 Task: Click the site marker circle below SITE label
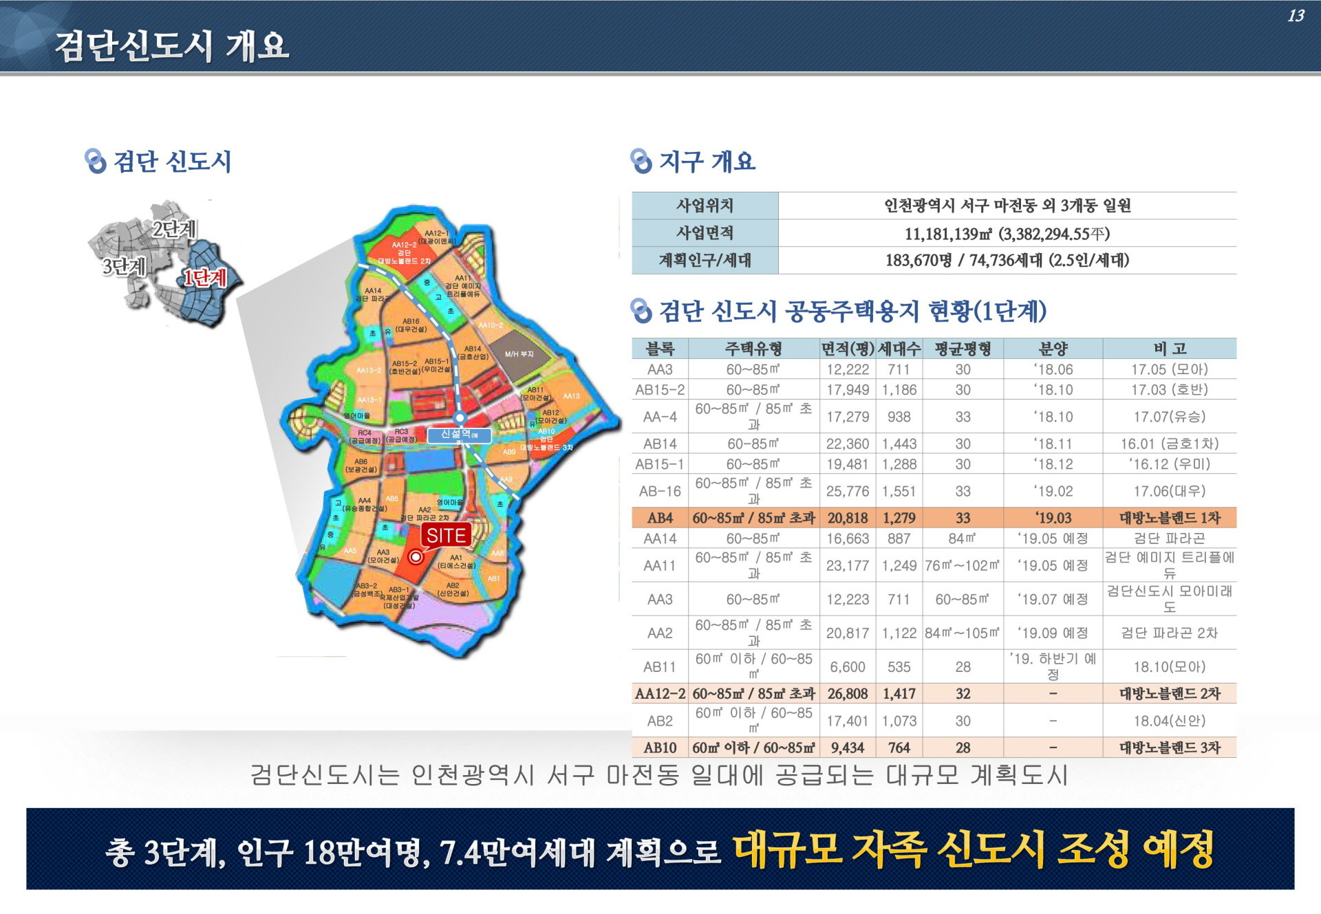(x=415, y=557)
